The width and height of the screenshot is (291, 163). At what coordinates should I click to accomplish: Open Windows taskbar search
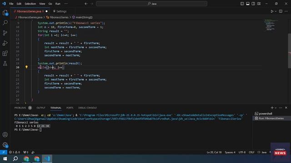(15, 159)
